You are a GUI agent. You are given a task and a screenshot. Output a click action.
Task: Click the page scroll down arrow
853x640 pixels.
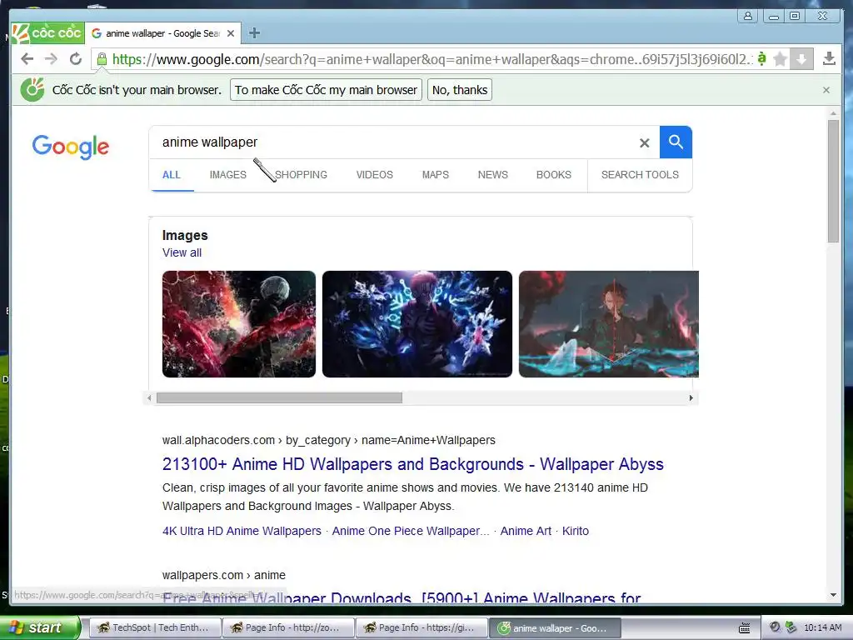(x=833, y=595)
